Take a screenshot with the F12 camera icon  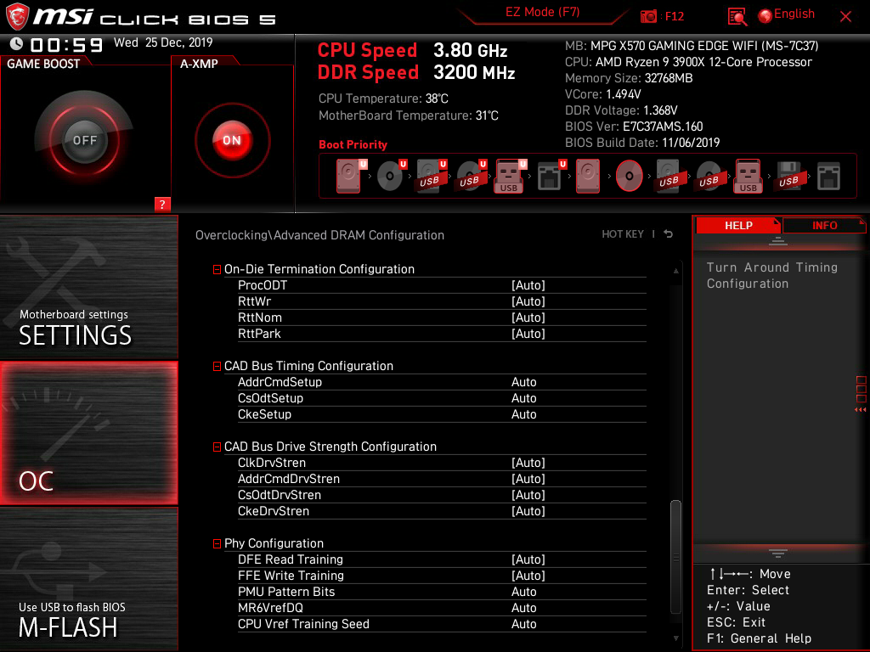648,16
